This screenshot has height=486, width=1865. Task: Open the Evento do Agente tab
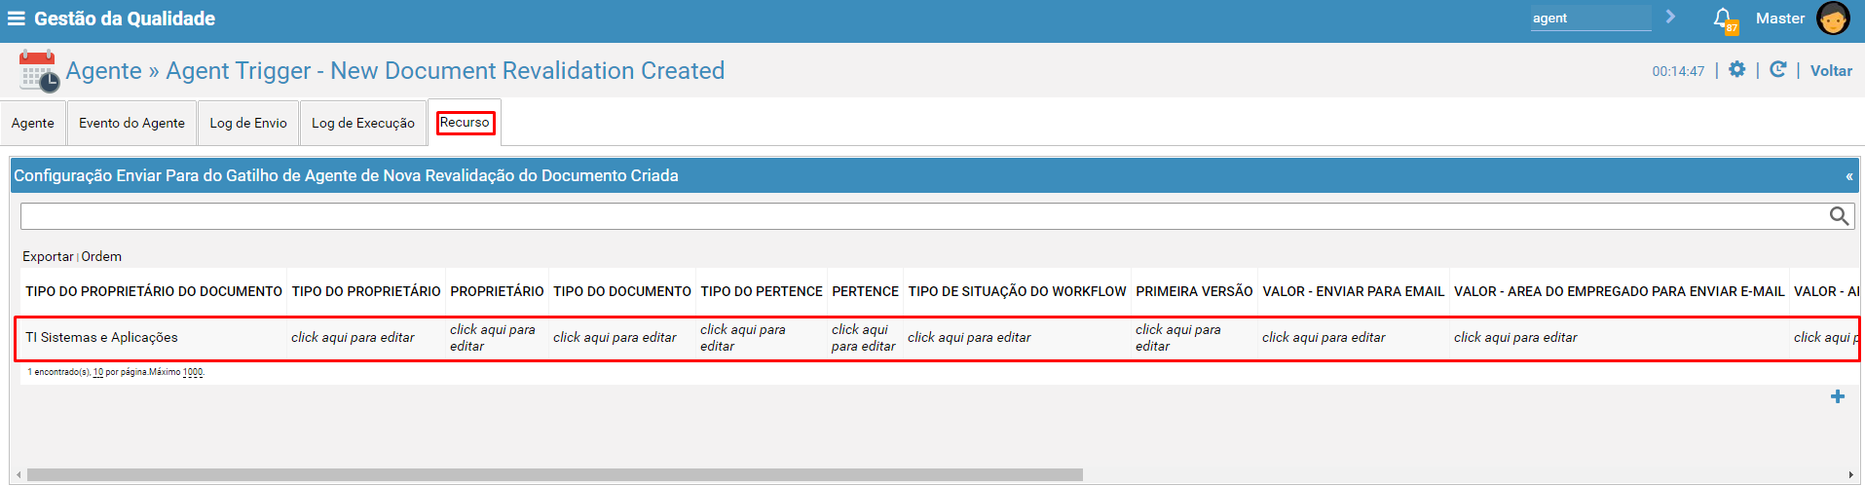point(131,123)
